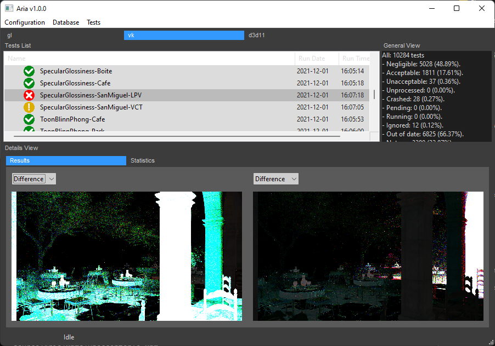The height and width of the screenshot is (346, 495).
Task: Select ToonBlinnPhong-Cafe test row
Action: pos(187,119)
